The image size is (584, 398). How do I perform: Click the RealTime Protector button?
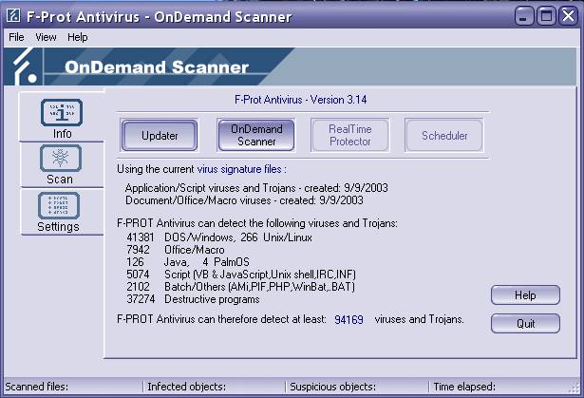[350, 136]
